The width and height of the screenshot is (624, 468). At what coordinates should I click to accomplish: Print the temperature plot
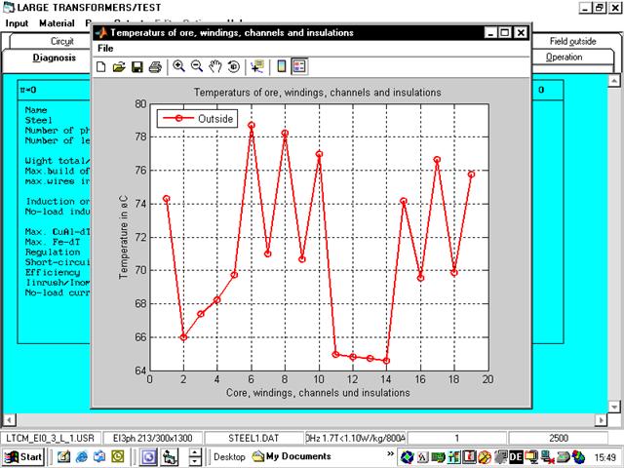coord(155,66)
